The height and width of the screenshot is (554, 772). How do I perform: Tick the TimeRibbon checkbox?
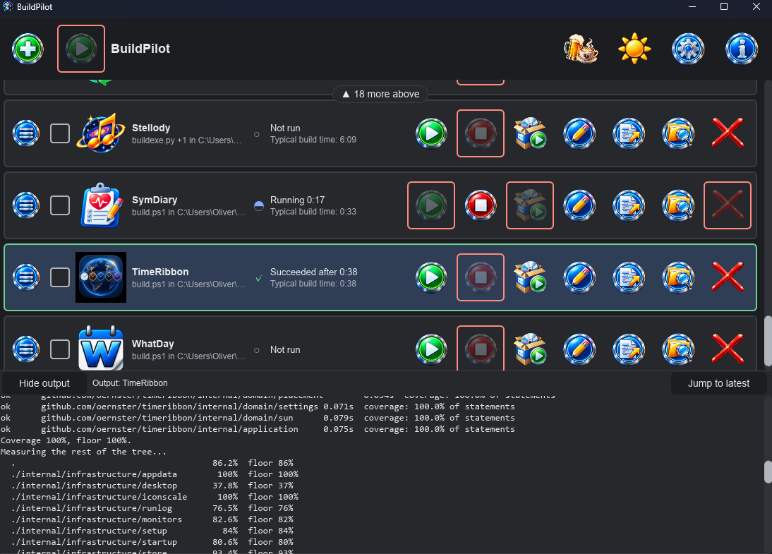[x=60, y=277]
